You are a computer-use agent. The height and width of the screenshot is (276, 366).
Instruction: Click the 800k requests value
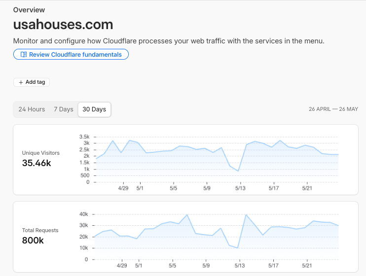[33, 241]
